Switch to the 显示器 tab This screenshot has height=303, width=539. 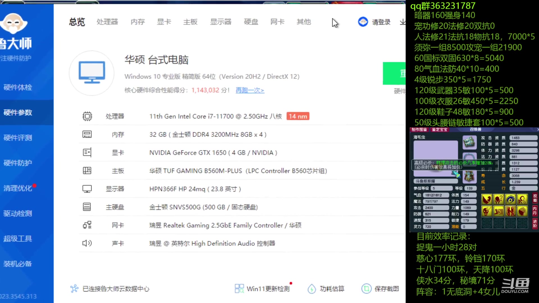click(x=221, y=22)
